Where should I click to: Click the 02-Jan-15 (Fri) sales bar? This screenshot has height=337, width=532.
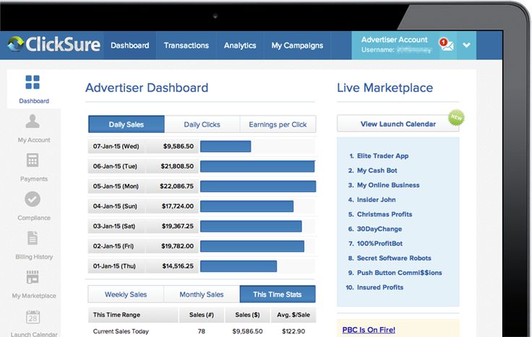click(x=252, y=246)
